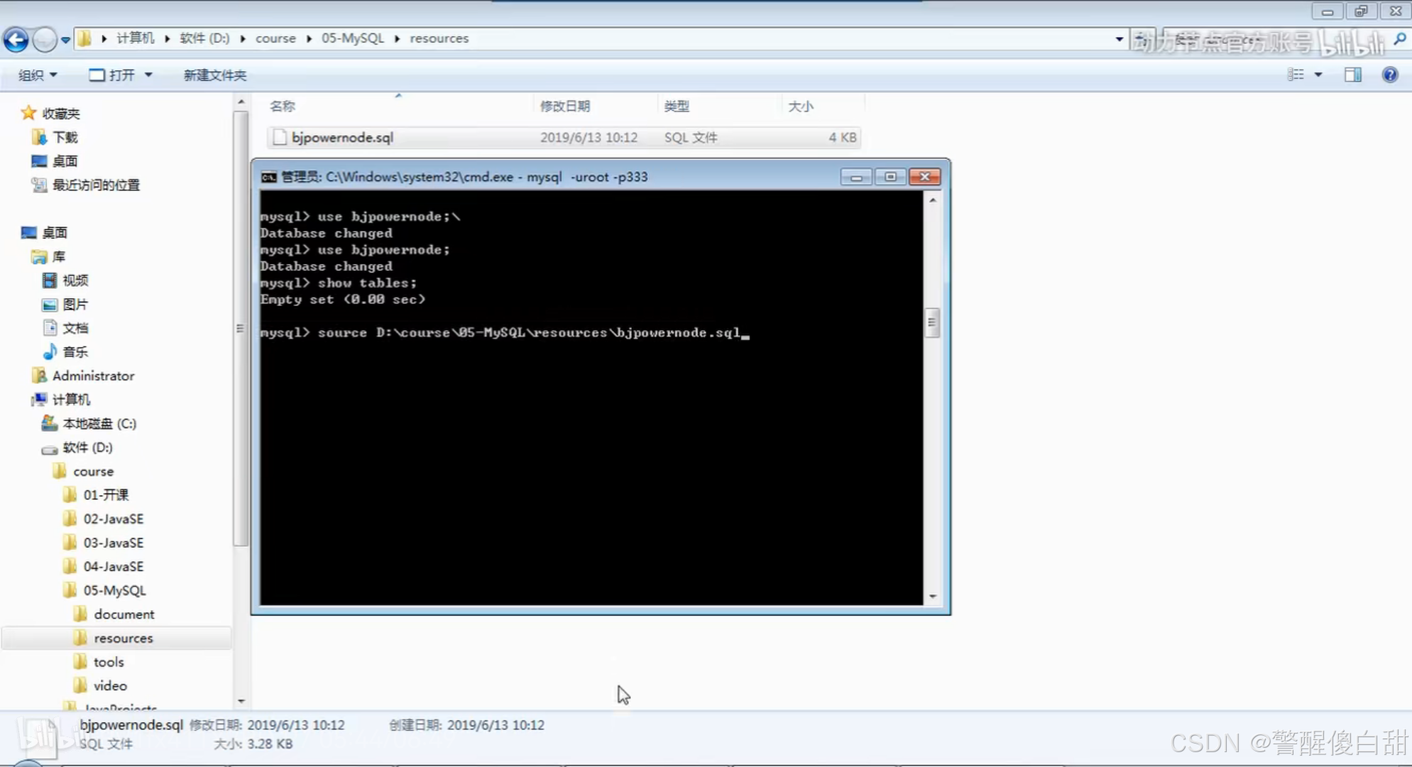Click the 修改日期 value in the details pane
Image resolution: width=1412 pixels, height=767 pixels.
(296, 725)
